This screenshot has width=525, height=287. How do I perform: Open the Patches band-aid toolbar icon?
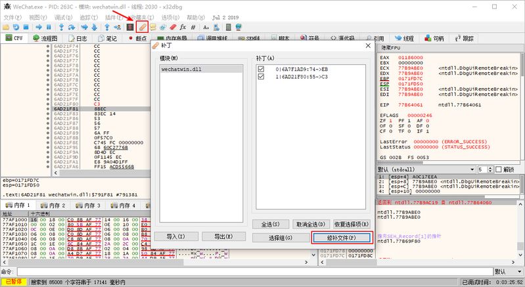(143, 27)
